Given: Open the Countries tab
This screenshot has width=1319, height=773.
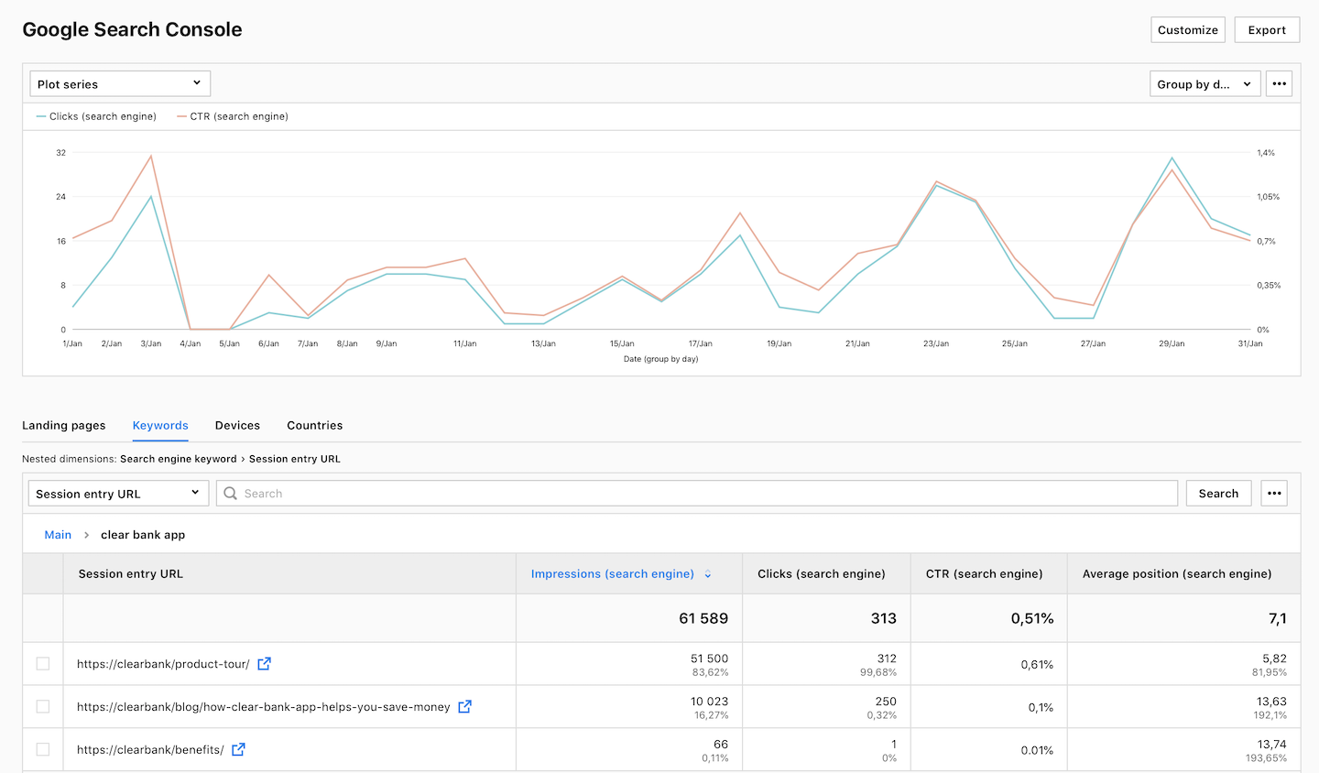Looking at the screenshot, I should click(315, 426).
